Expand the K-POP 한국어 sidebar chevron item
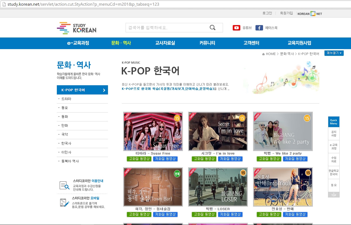The image size is (351, 225). pyautogui.click(x=82, y=90)
